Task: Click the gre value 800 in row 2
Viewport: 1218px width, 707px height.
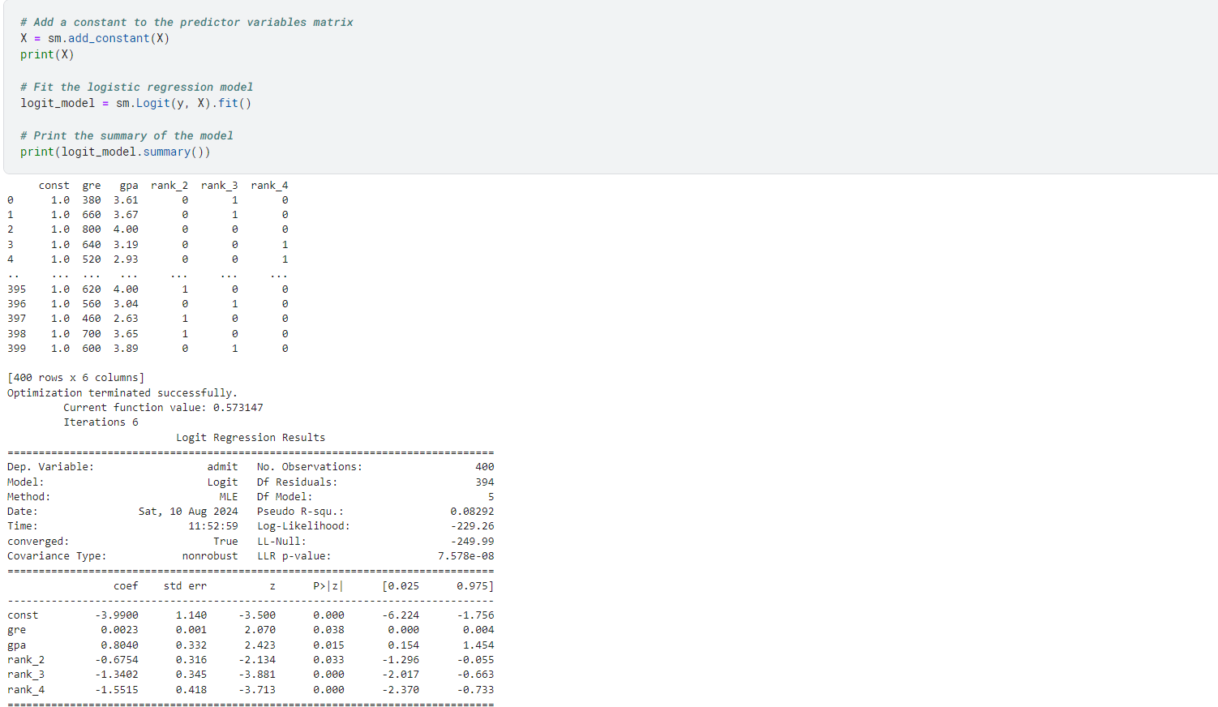Action: pos(92,229)
